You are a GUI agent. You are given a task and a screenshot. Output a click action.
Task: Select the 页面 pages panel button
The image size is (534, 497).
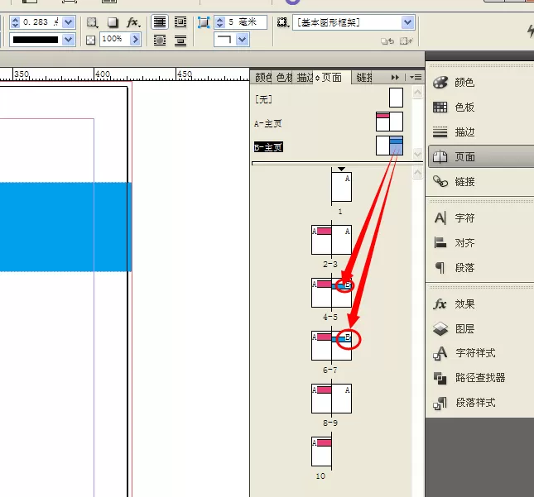(x=480, y=157)
